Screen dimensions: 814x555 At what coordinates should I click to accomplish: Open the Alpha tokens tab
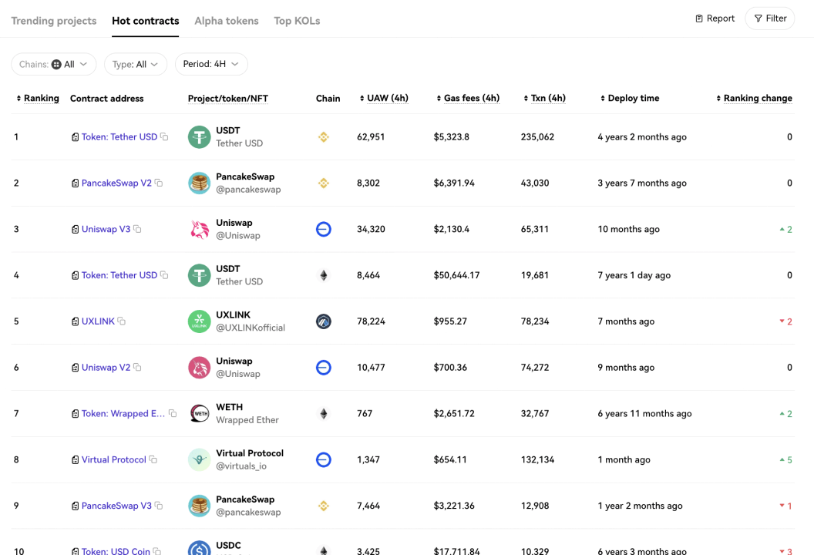coord(227,21)
